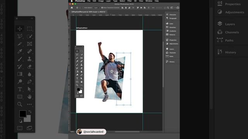Select Hand tool in small floating toolbar
This screenshot has width=248, height=139.
click(x=81, y=82)
